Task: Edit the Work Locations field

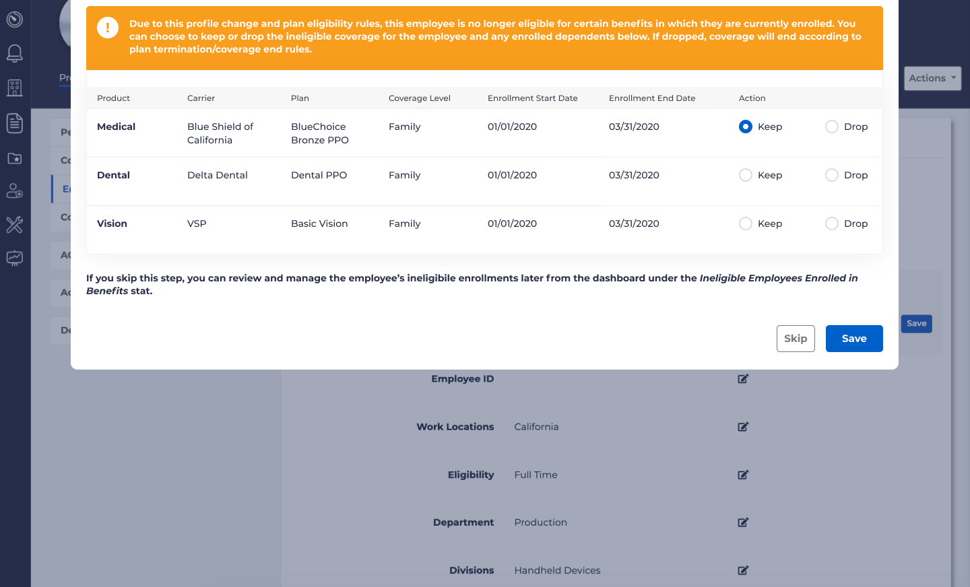Action: 743,427
